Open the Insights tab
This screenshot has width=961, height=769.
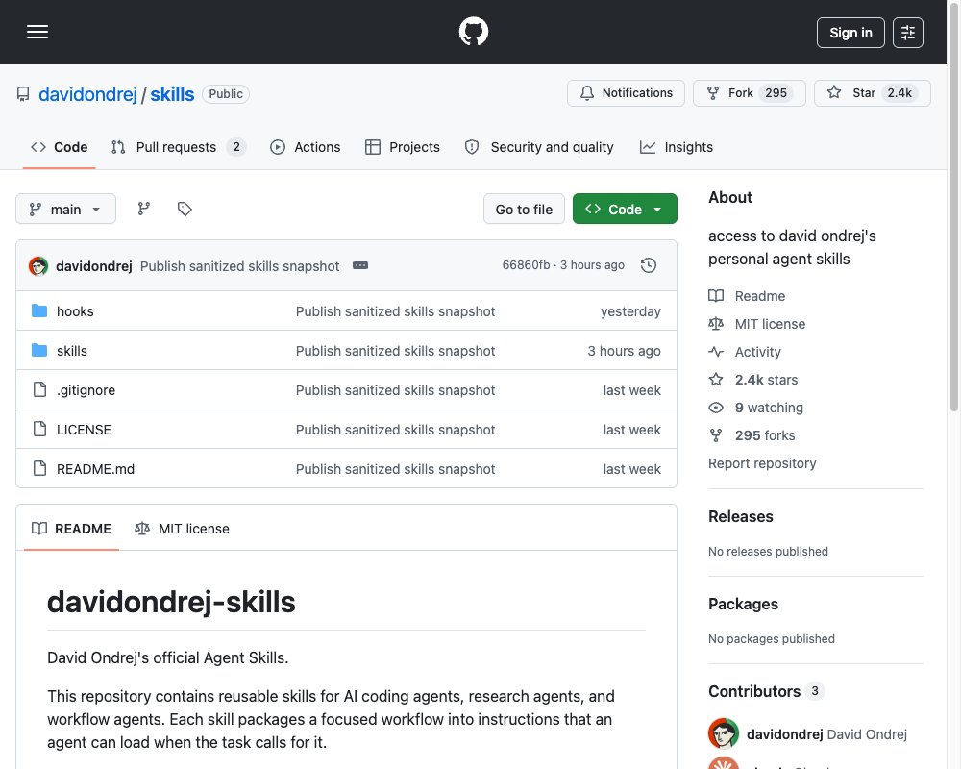tap(676, 147)
